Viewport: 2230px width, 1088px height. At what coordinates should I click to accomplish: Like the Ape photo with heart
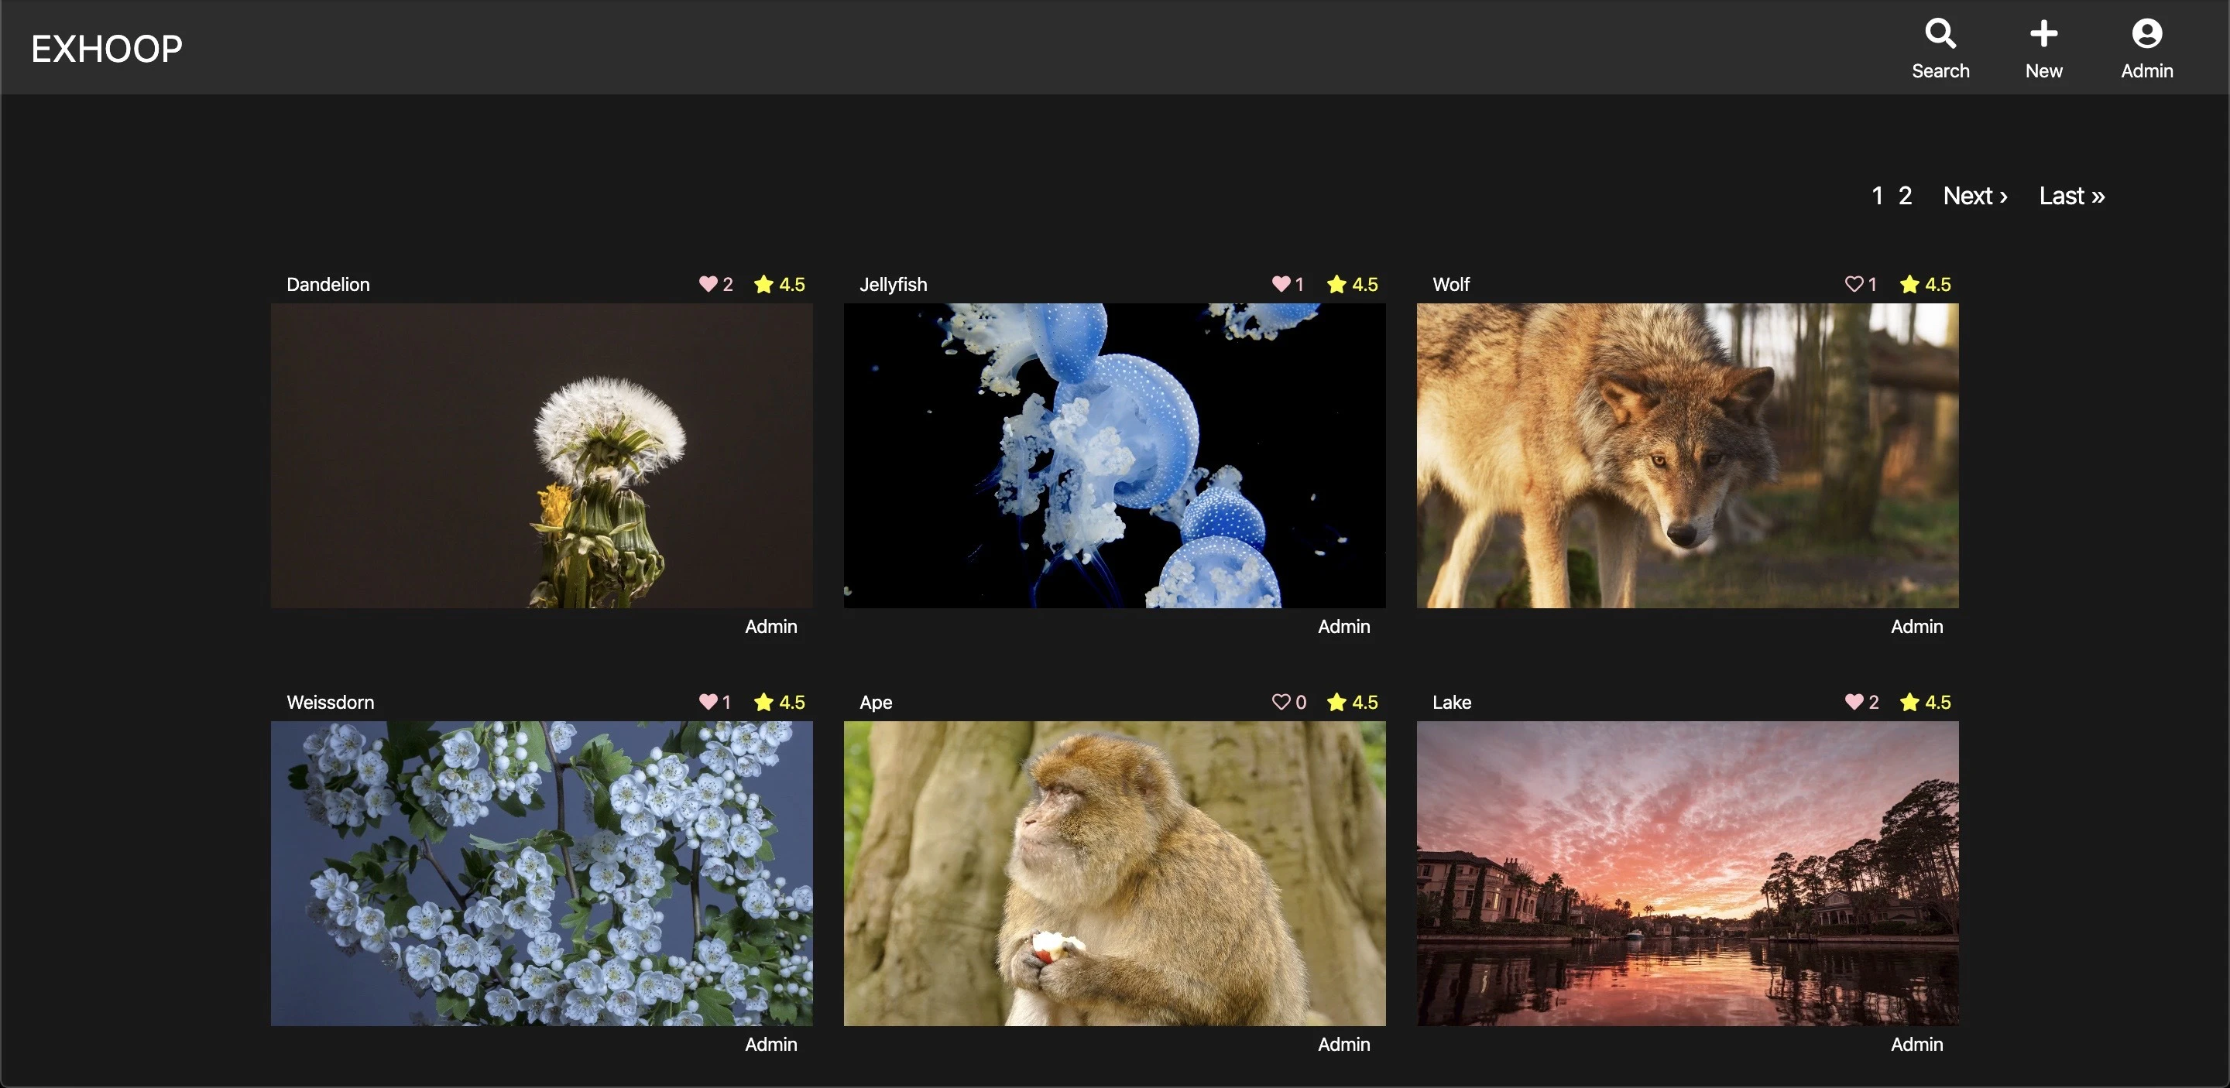tap(1281, 701)
